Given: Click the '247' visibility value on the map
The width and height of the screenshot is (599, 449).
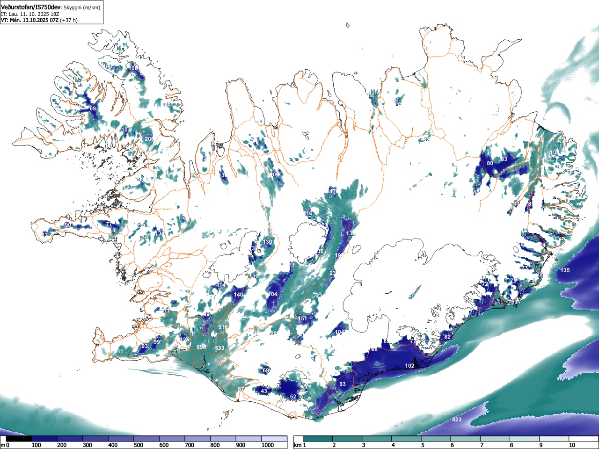Looking at the screenshot, I should tap(331, 191).
